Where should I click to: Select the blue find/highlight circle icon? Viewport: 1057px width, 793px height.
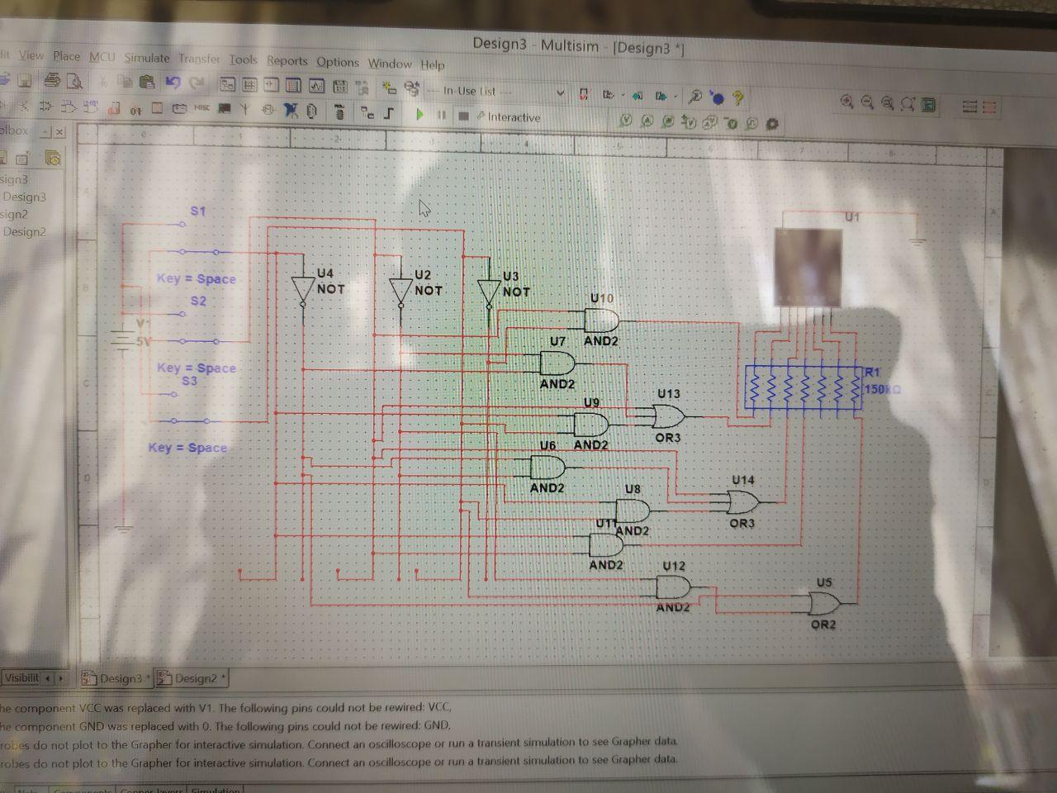(717, 97)
